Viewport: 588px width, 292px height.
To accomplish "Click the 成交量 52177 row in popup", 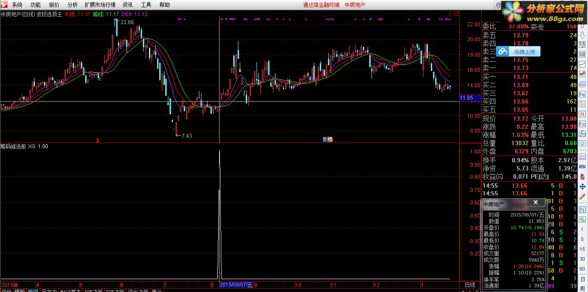I will tap(514, 253).
